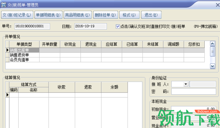
Task: Select the 会员充值单 row
Action: pyautogui.click(x=105, y=60)
